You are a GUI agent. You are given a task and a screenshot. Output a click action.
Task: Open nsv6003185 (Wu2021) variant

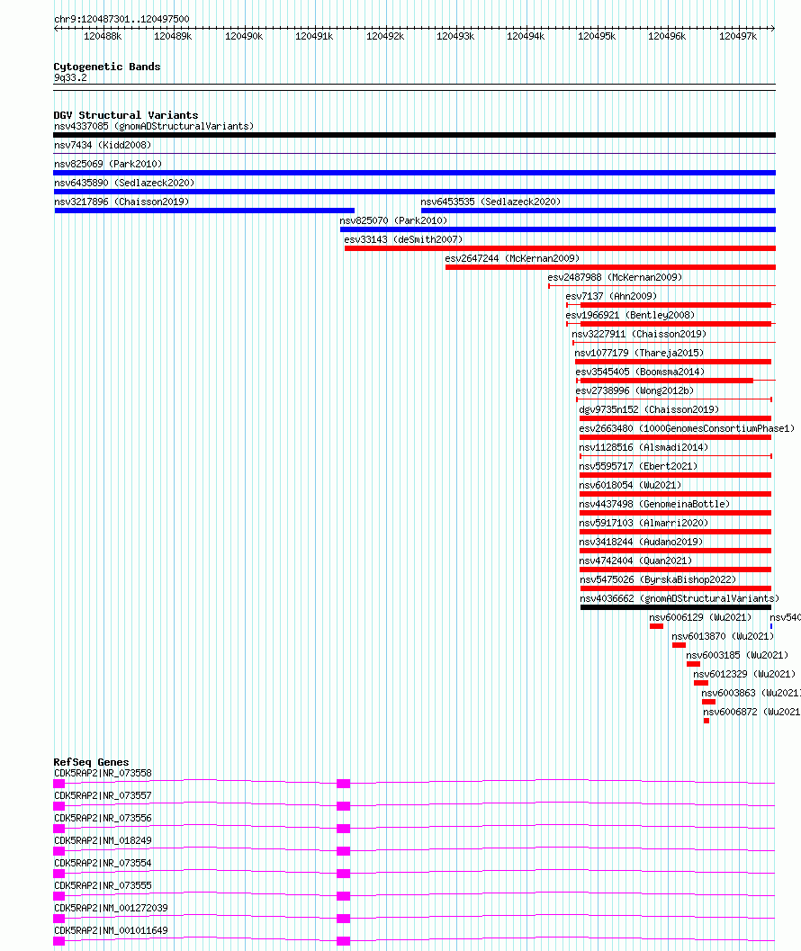tap(737, 654)
